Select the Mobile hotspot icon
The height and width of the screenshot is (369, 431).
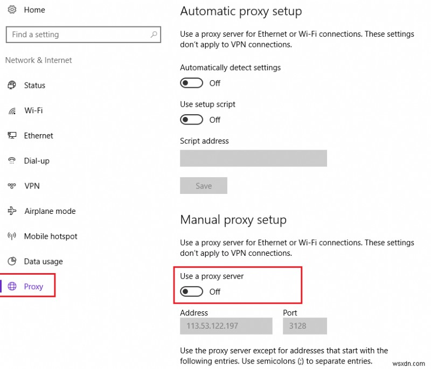coord(12,236)
